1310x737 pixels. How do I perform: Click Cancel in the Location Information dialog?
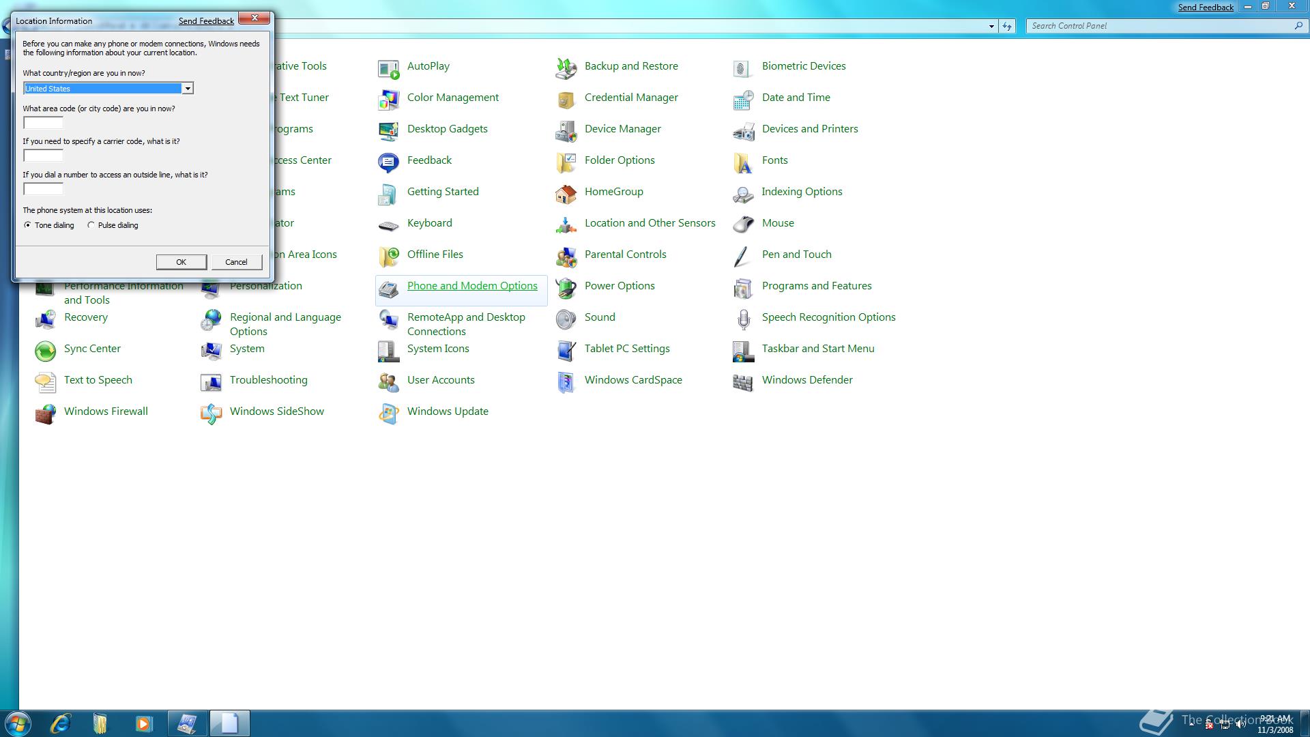[x=236, y=262]
